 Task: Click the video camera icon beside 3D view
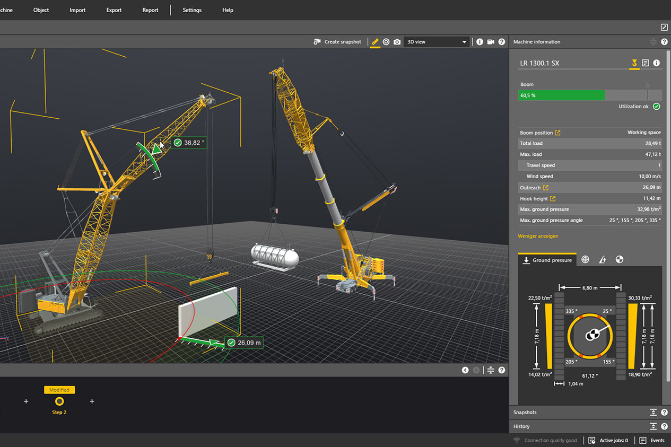491,42
